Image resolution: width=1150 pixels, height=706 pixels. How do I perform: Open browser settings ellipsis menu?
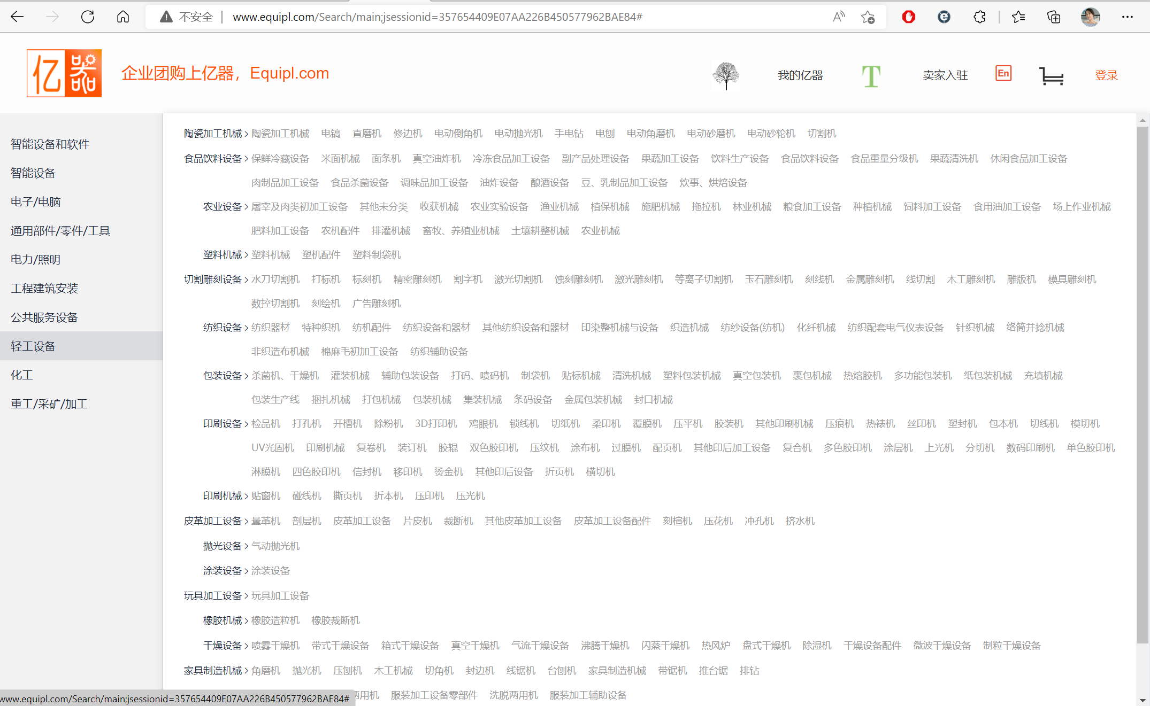tap(1128, 17)
